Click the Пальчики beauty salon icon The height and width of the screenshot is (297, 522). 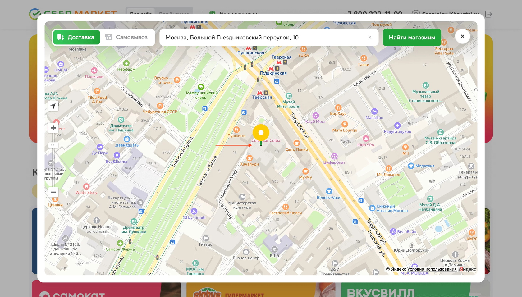(94, 71)
